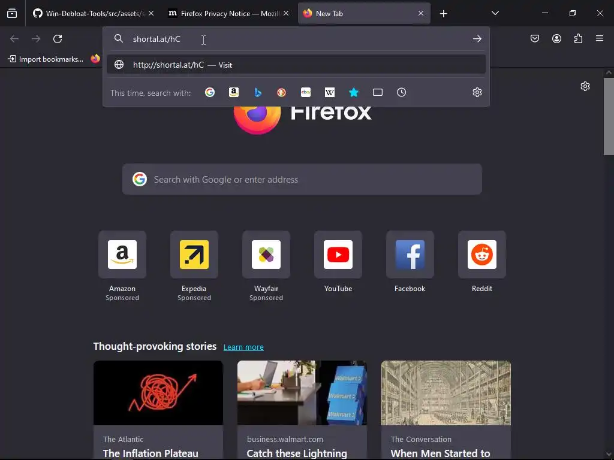Open search settings gear in dropdown
Image resolution: width=614 pixels, height=460 pixels.
coord(477,92)
